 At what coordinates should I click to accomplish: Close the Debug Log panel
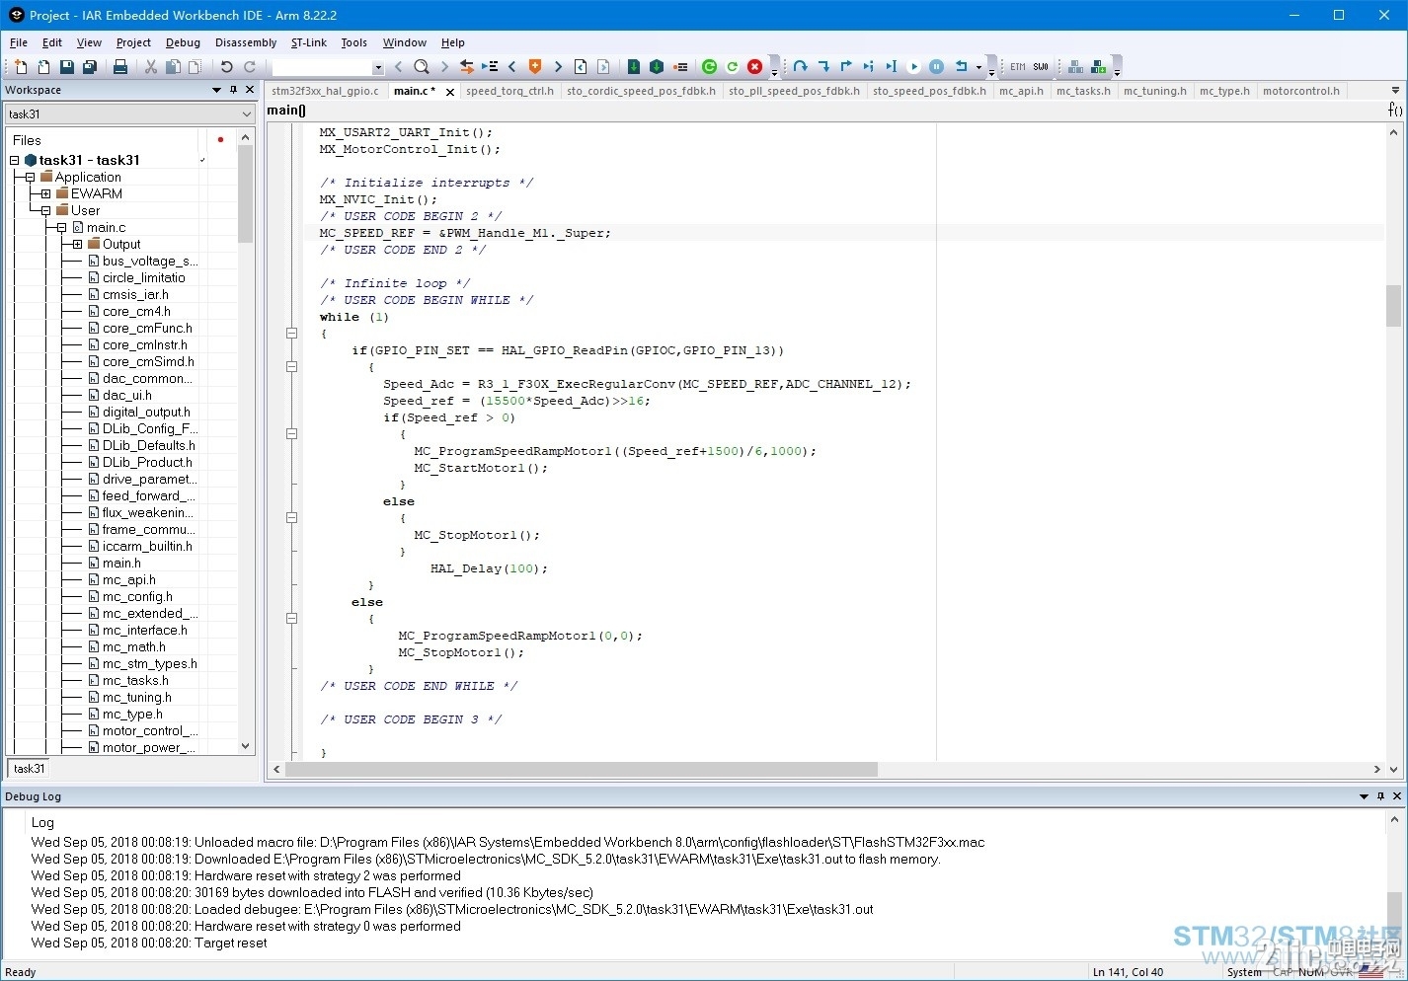[1397, 796]
